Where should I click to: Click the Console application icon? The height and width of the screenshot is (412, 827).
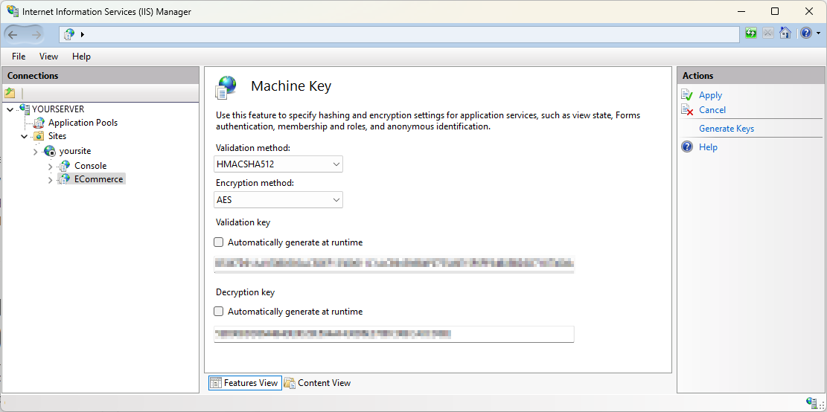pos(64,165)
